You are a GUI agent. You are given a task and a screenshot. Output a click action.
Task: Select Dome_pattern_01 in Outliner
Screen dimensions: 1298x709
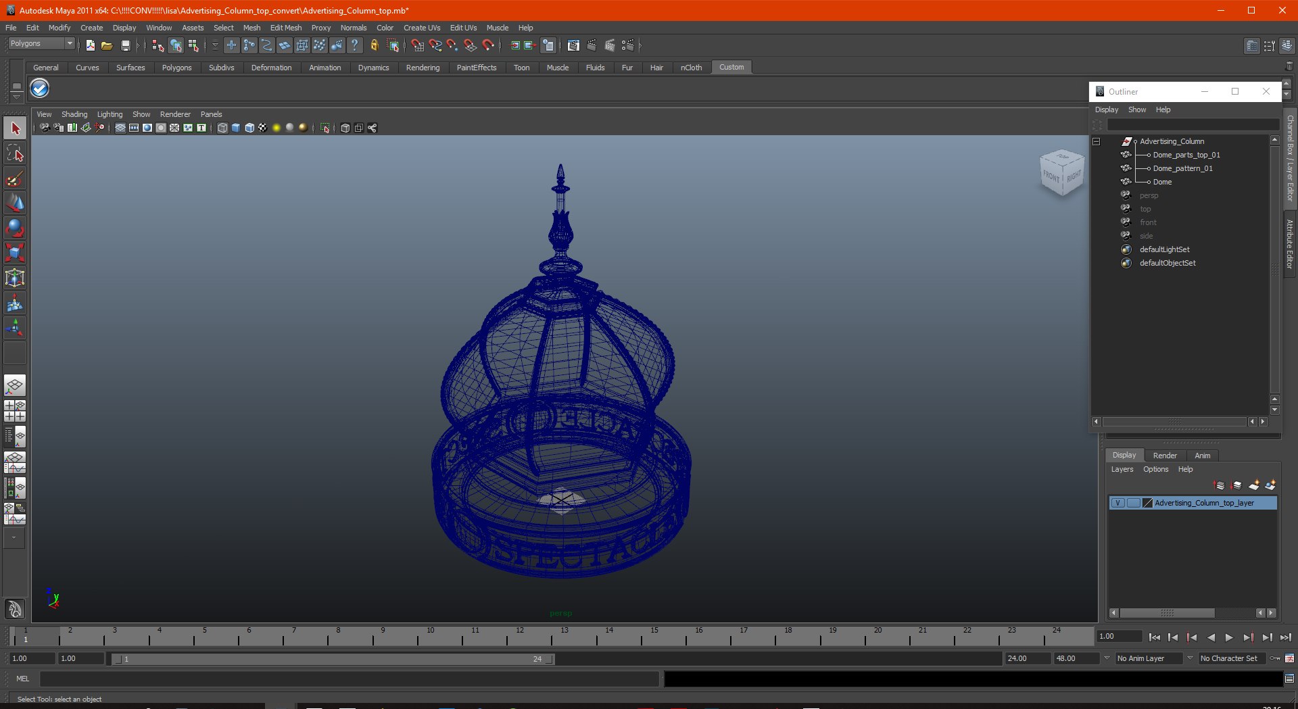tap(1182, 168)
